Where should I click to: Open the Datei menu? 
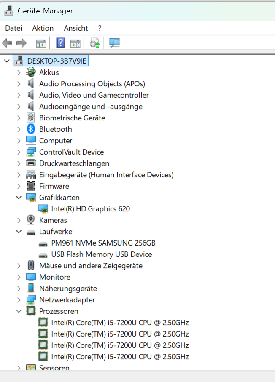pyautogui.click(x=13, y=28)
